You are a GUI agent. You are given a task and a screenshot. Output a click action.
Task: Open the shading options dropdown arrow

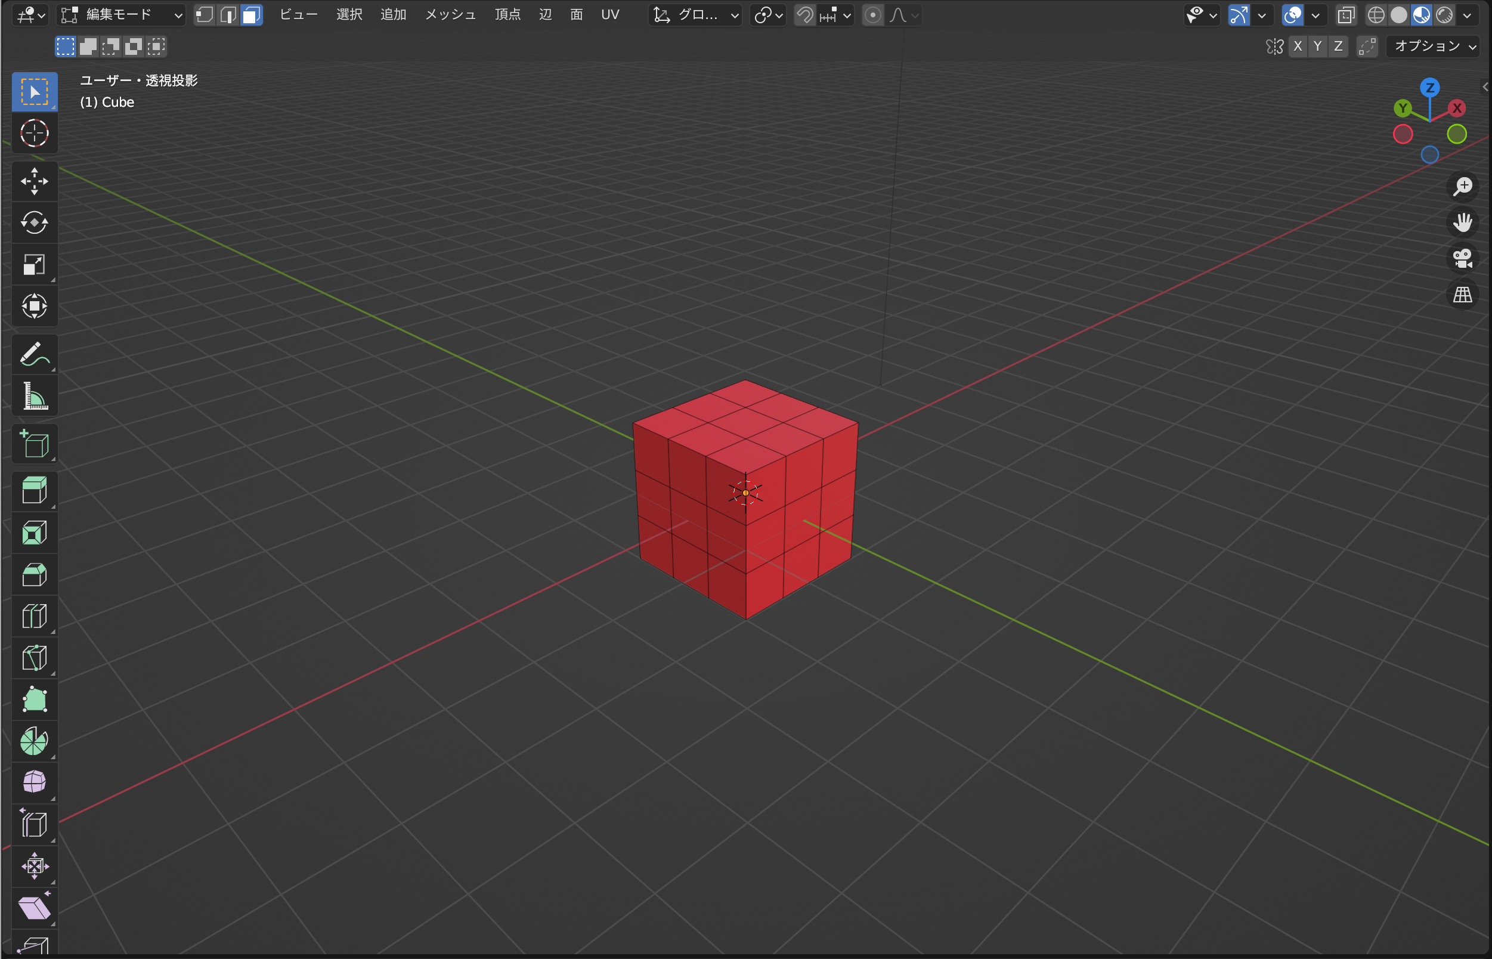1467,15
